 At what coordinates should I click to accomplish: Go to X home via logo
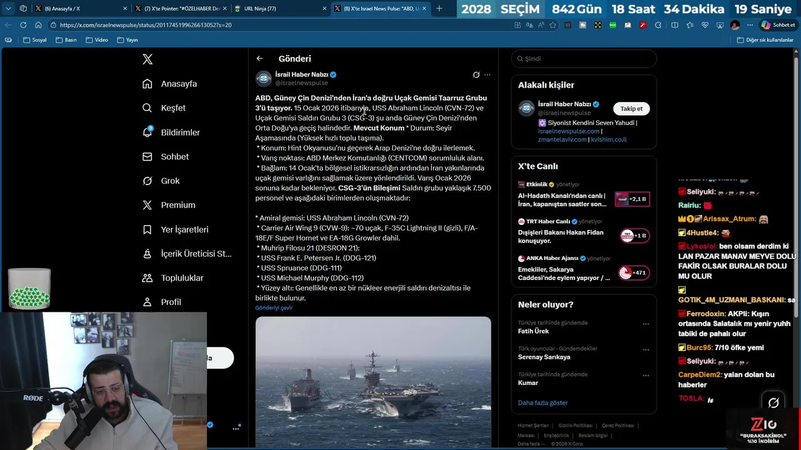click(x=147, y=59)
